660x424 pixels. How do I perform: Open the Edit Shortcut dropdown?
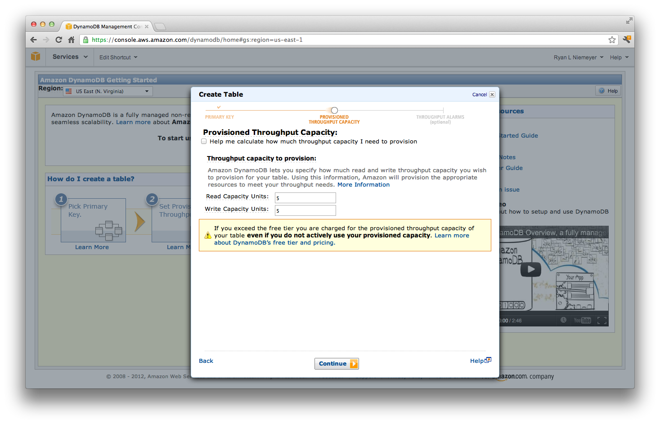pos(117,57)
